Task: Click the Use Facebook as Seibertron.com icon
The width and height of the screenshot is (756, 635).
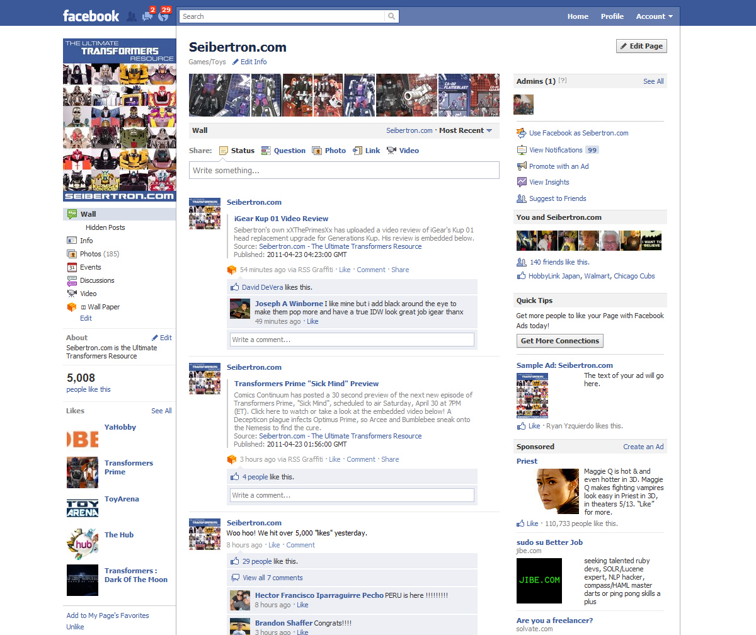Action: pos(522,133)
